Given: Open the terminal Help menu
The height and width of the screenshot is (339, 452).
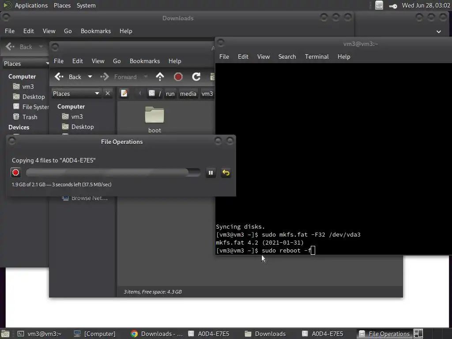Looking at the screenshot, I should (x=344, y=57).
